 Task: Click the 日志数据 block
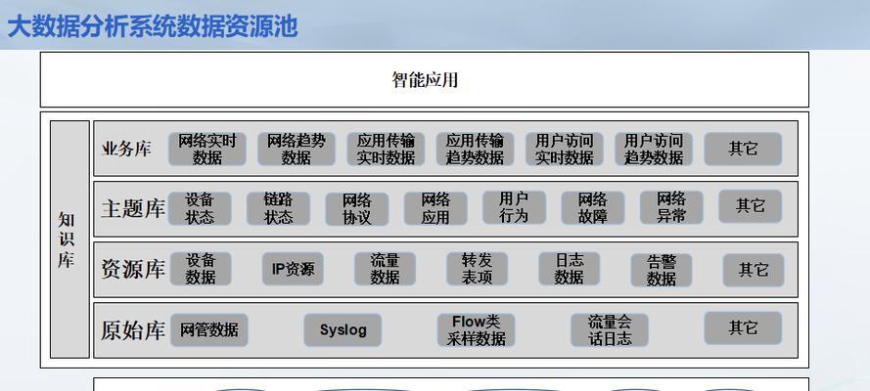(570, 269)
